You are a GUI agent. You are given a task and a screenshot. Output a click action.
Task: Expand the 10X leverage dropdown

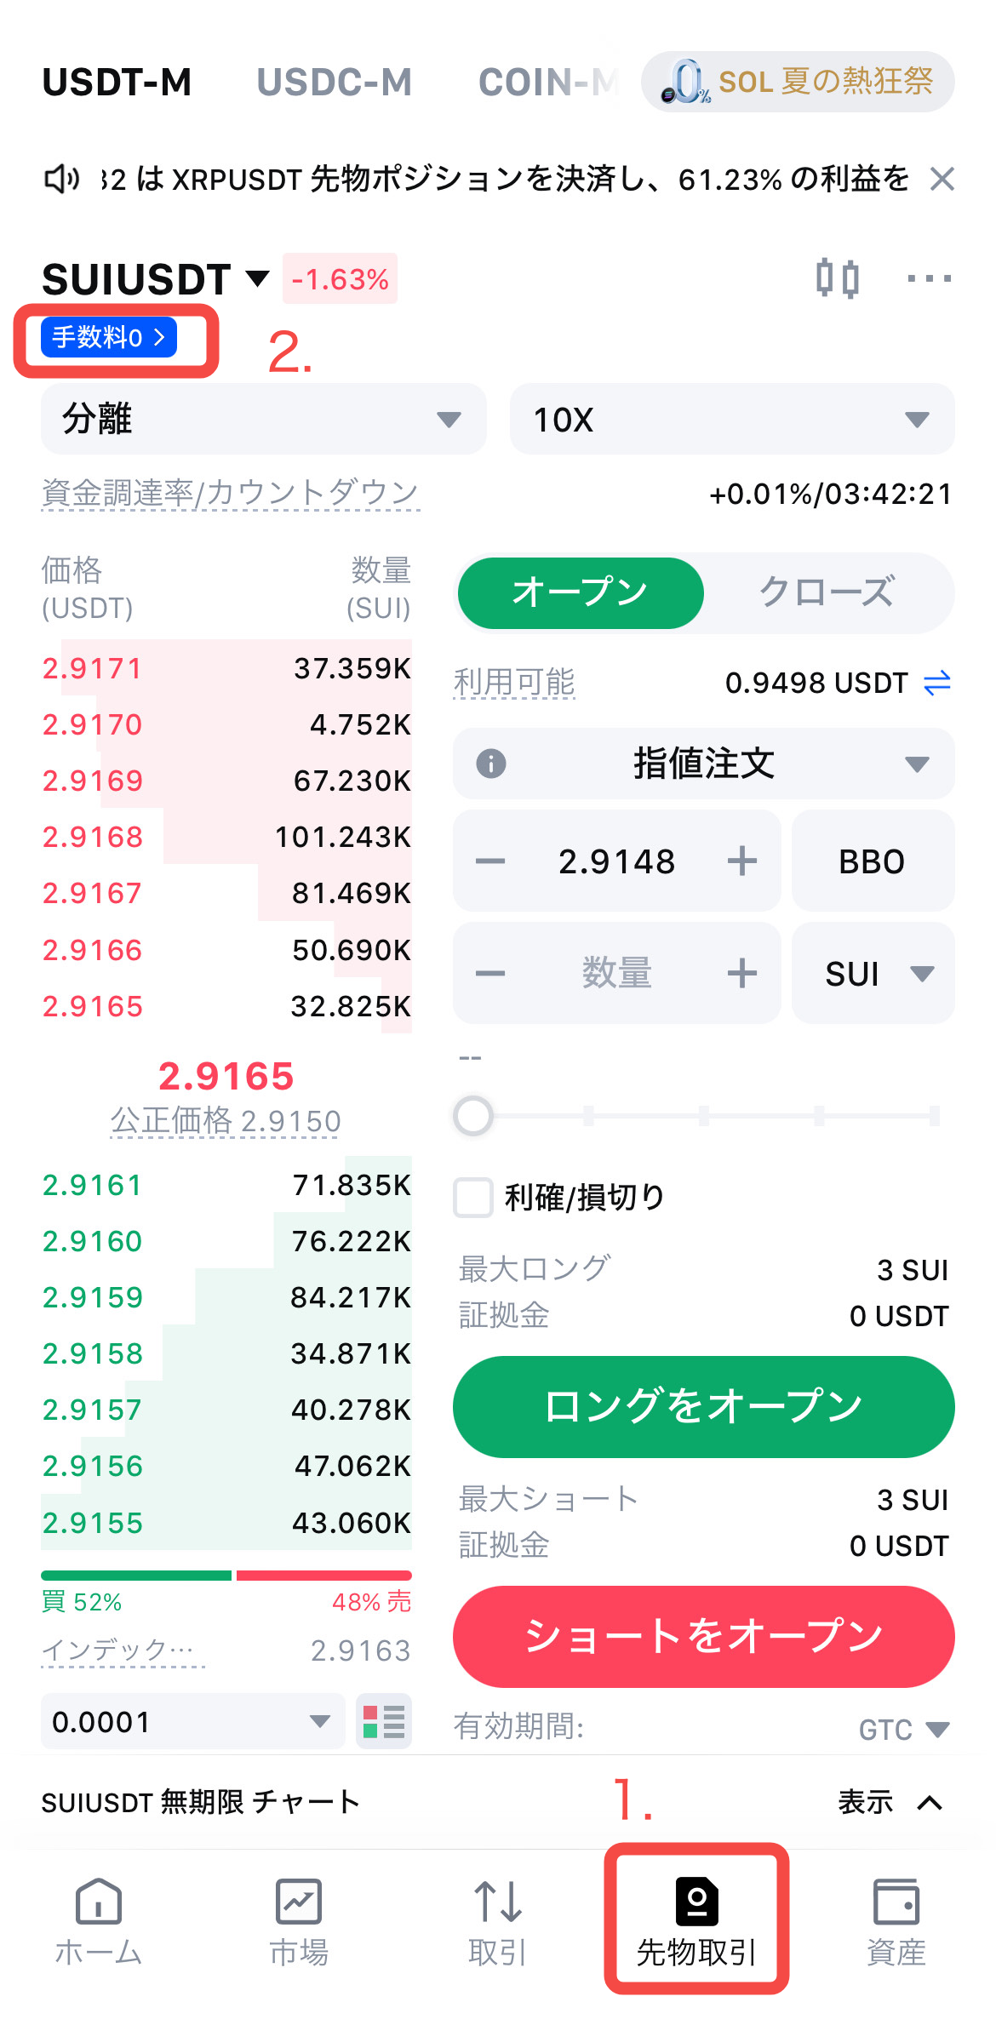(732, 419)
